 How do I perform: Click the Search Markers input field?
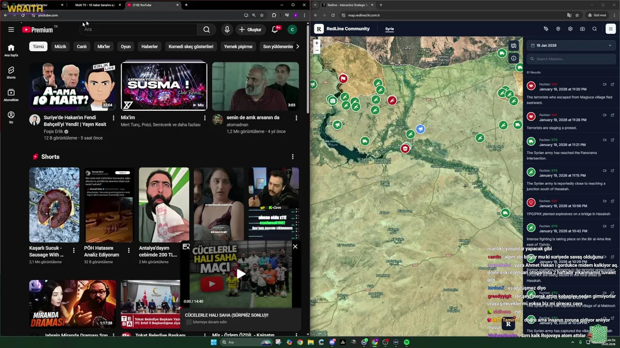pos(572,59)
